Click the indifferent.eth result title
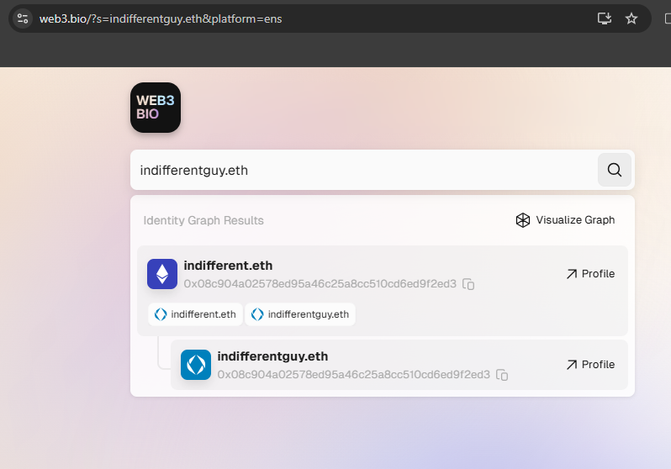This screenshot has height=469, width=671. click(228, 266)
